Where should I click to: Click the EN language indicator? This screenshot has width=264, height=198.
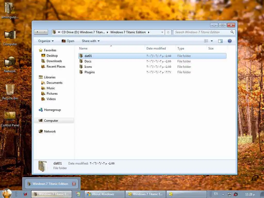coord(216,194)
